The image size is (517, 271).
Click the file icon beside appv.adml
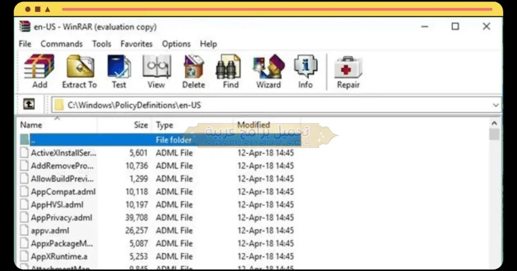click(x=24, y=231)
